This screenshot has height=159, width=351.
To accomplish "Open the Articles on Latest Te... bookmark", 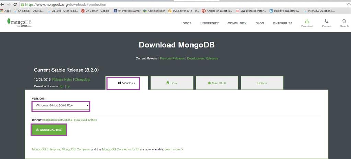I will click(217, 11).
